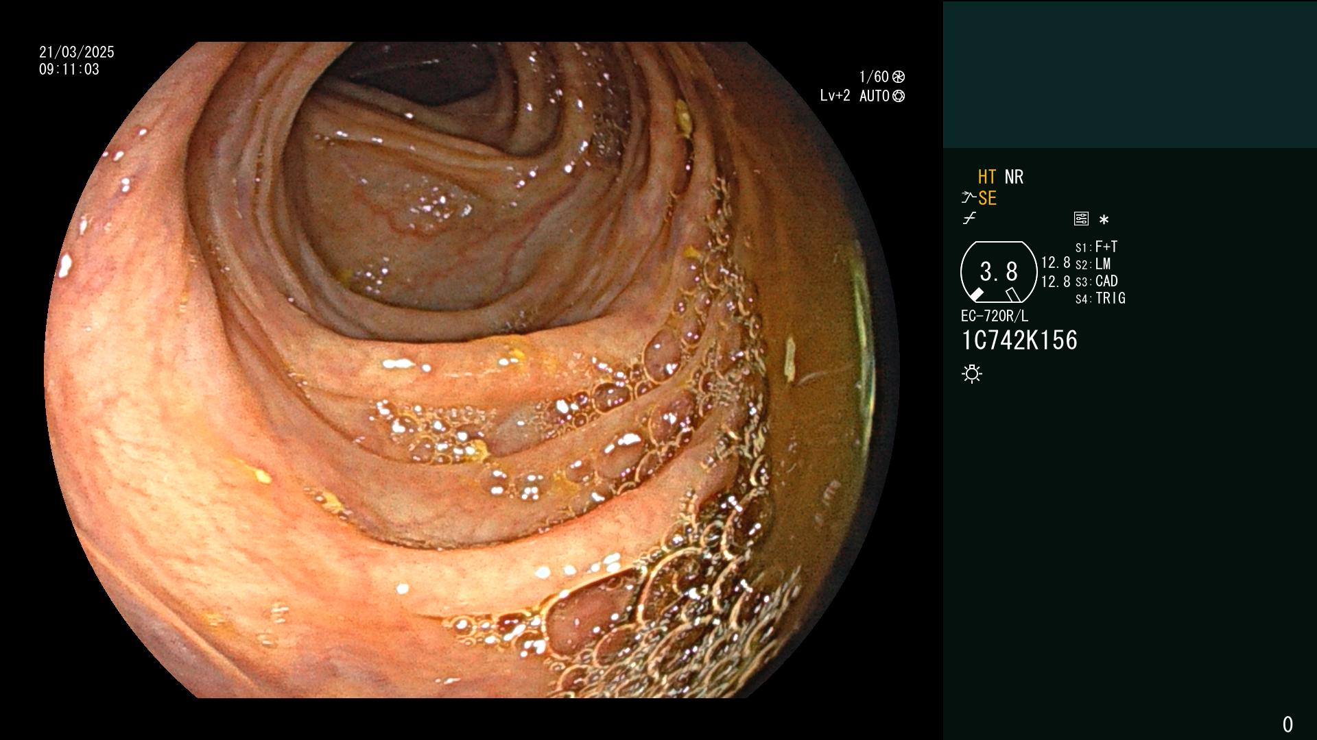Click the 1/60 shutter speed value
This screenshot has height=740, width=1317.
[x=874, y=77]
